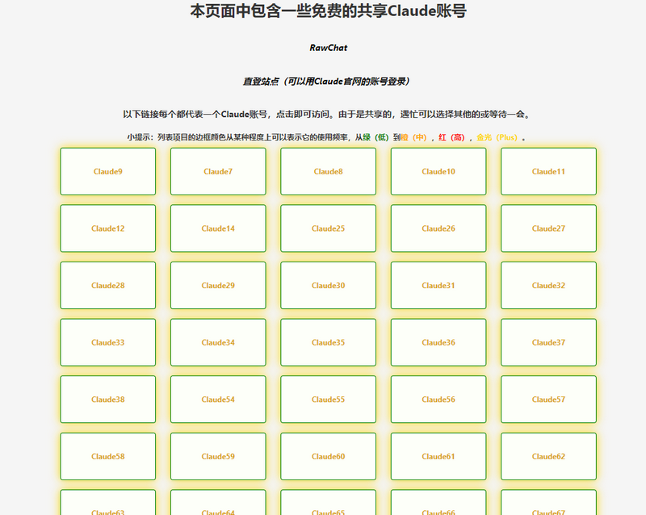Click the Claude7 account card

(x=218, y=171)
